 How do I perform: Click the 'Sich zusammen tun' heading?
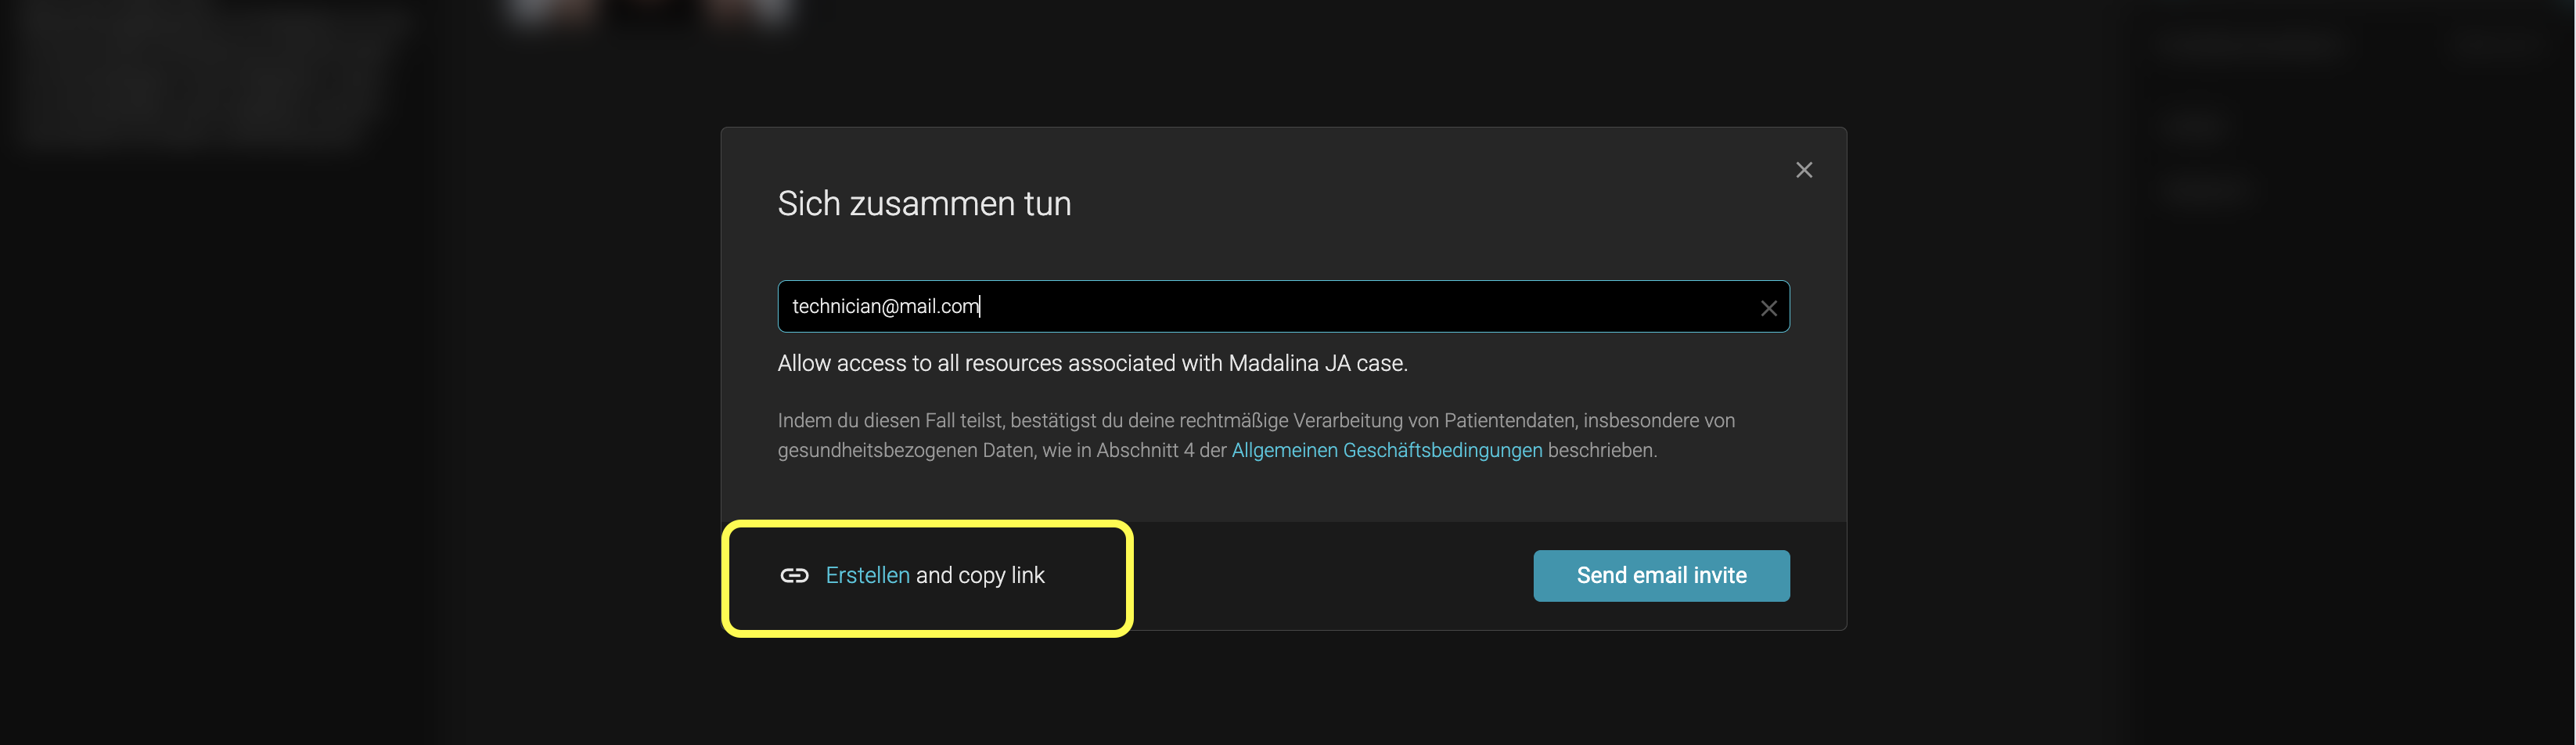point(924,204)
